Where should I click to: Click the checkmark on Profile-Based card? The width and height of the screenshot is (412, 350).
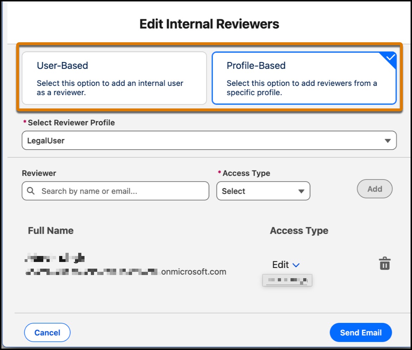tap(391, 57)
